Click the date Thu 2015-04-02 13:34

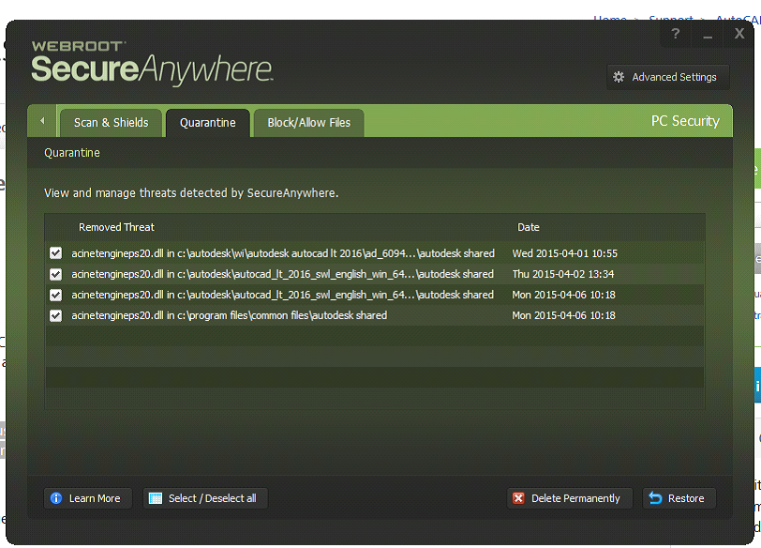563,274
